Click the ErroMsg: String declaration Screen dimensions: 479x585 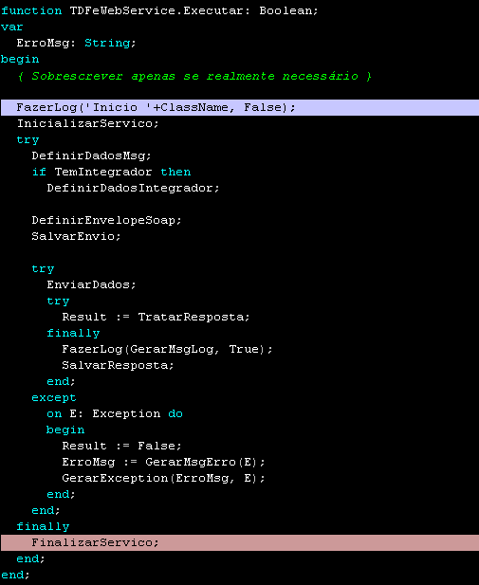pyautogui.click(x=76, y=43)
